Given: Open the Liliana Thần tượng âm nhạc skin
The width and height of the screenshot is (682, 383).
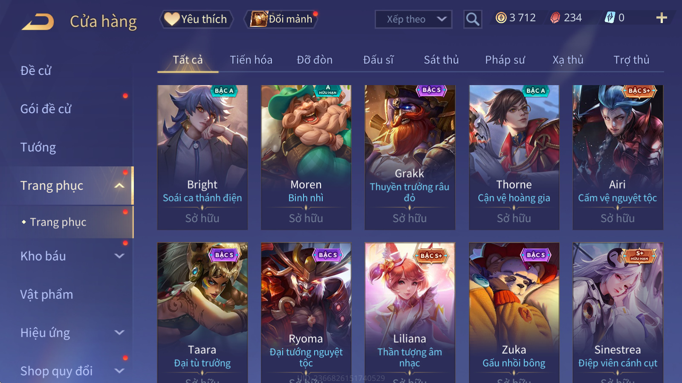Looking at the screenshot, I should [x=410, y=313].
